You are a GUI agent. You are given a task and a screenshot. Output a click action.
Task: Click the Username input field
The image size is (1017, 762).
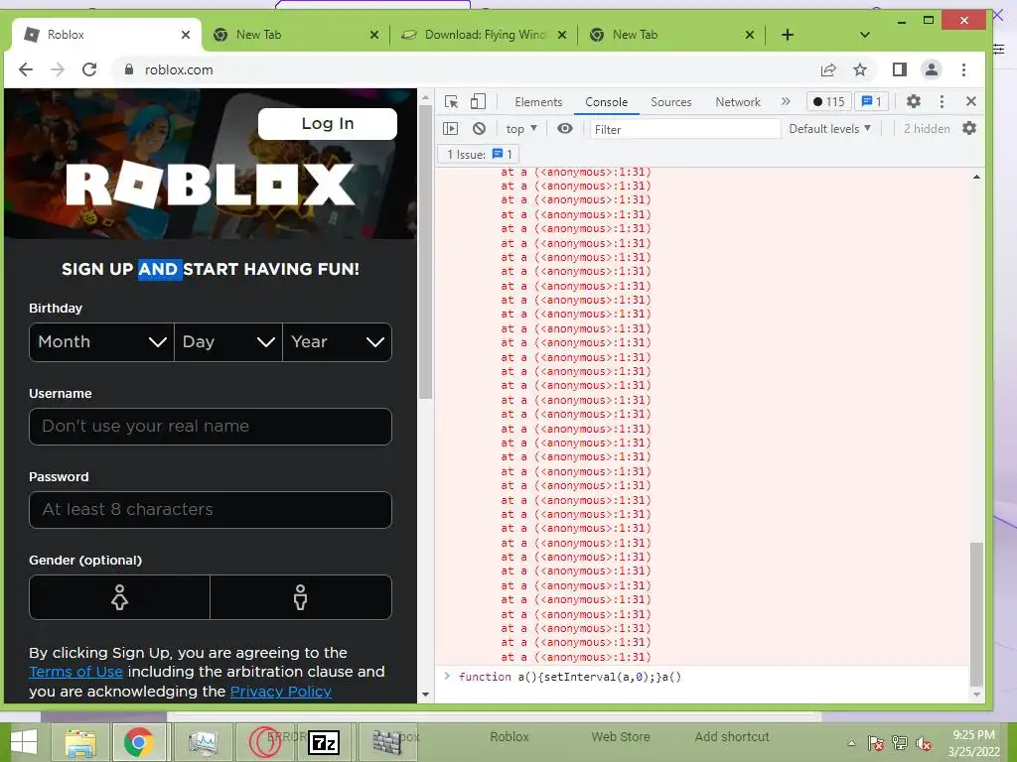(x=211, y=427)
